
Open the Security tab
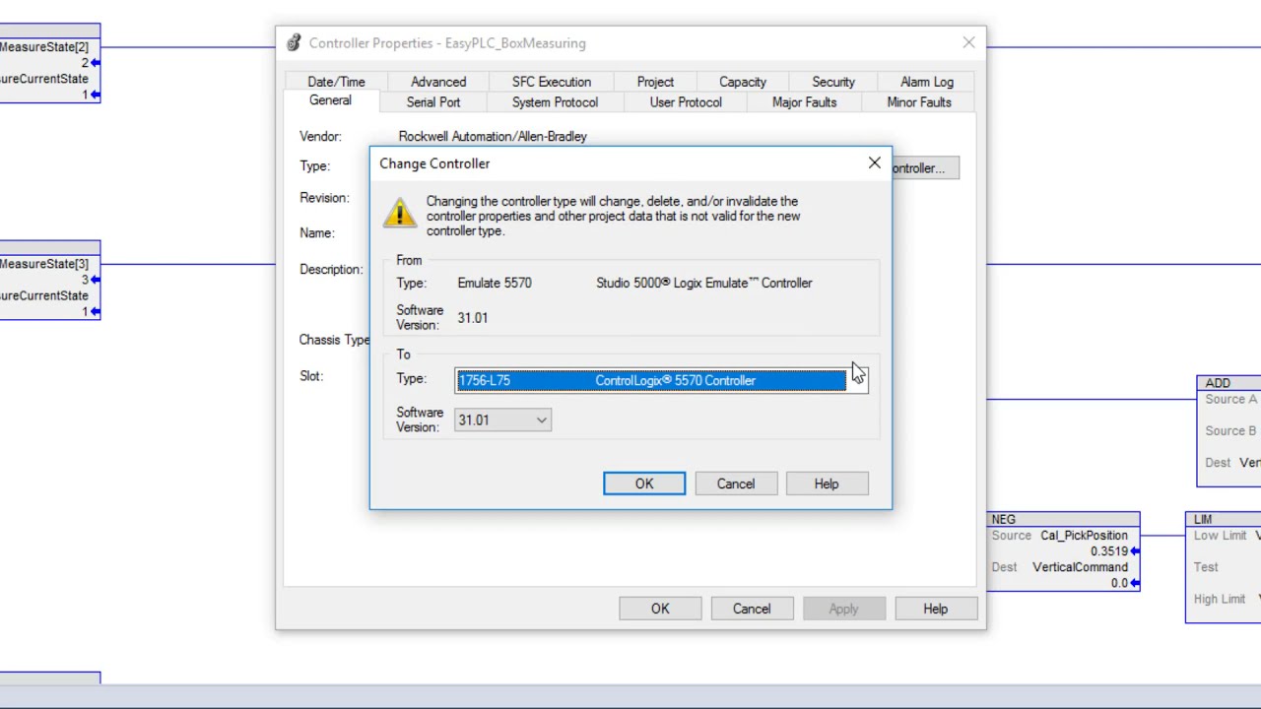(x=833, y=82)
